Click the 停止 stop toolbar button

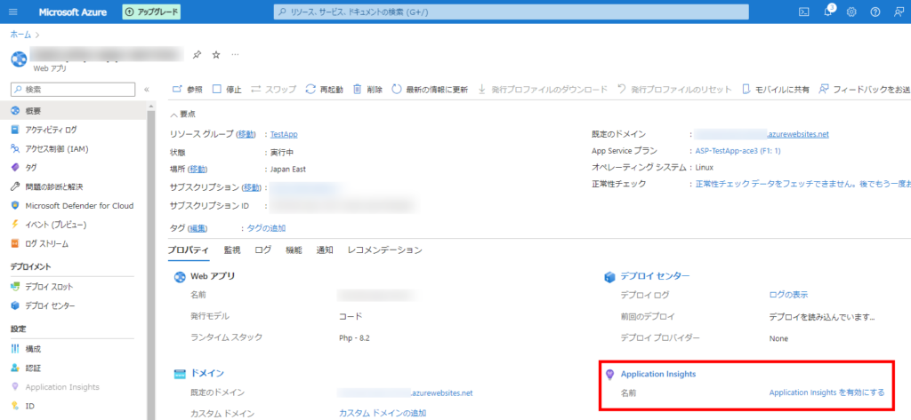tap(227, 90)
